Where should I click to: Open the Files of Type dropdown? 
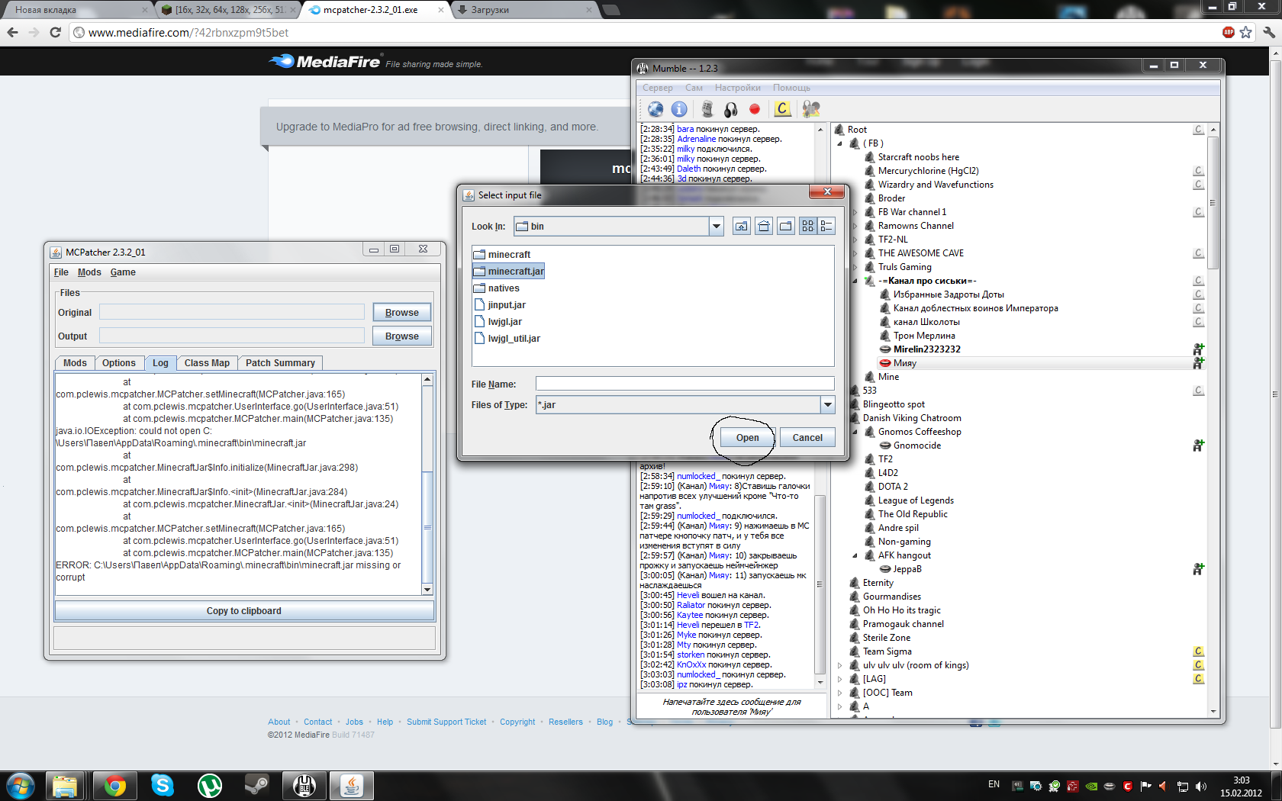[828, 405]
